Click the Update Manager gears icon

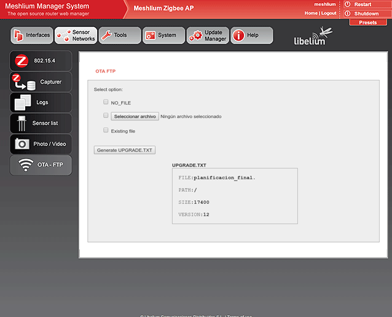click(196, 36)
